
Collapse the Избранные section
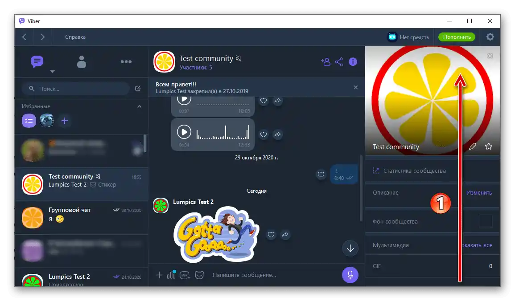click(139, 106)
